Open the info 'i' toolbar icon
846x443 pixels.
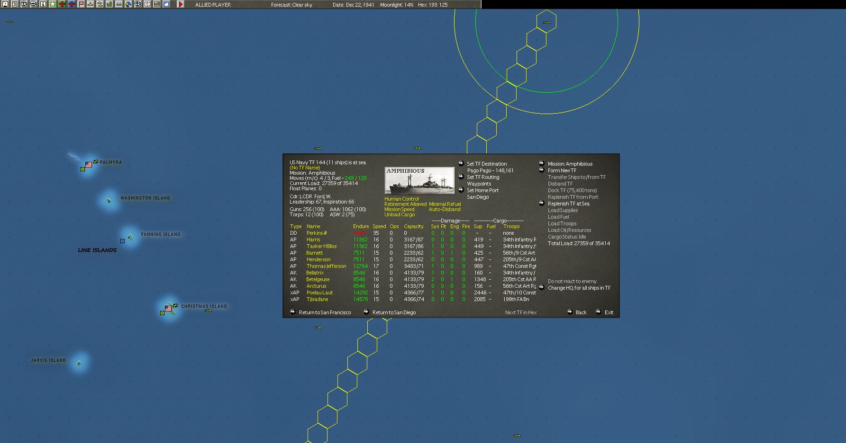click(x=43, y=4)
